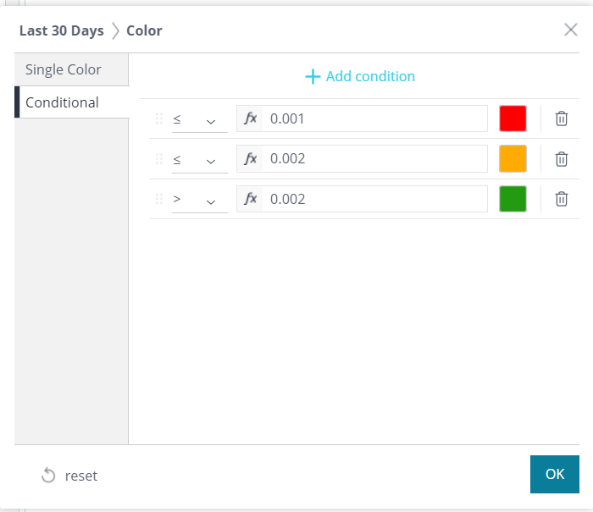Delete the red 0.001 condition row

point(561,118)
